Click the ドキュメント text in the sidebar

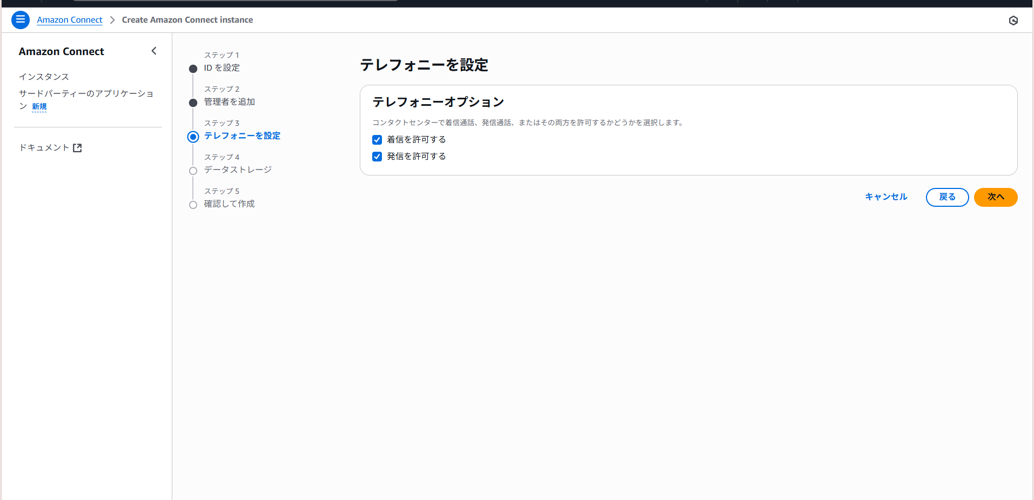(x=44, y=147)
